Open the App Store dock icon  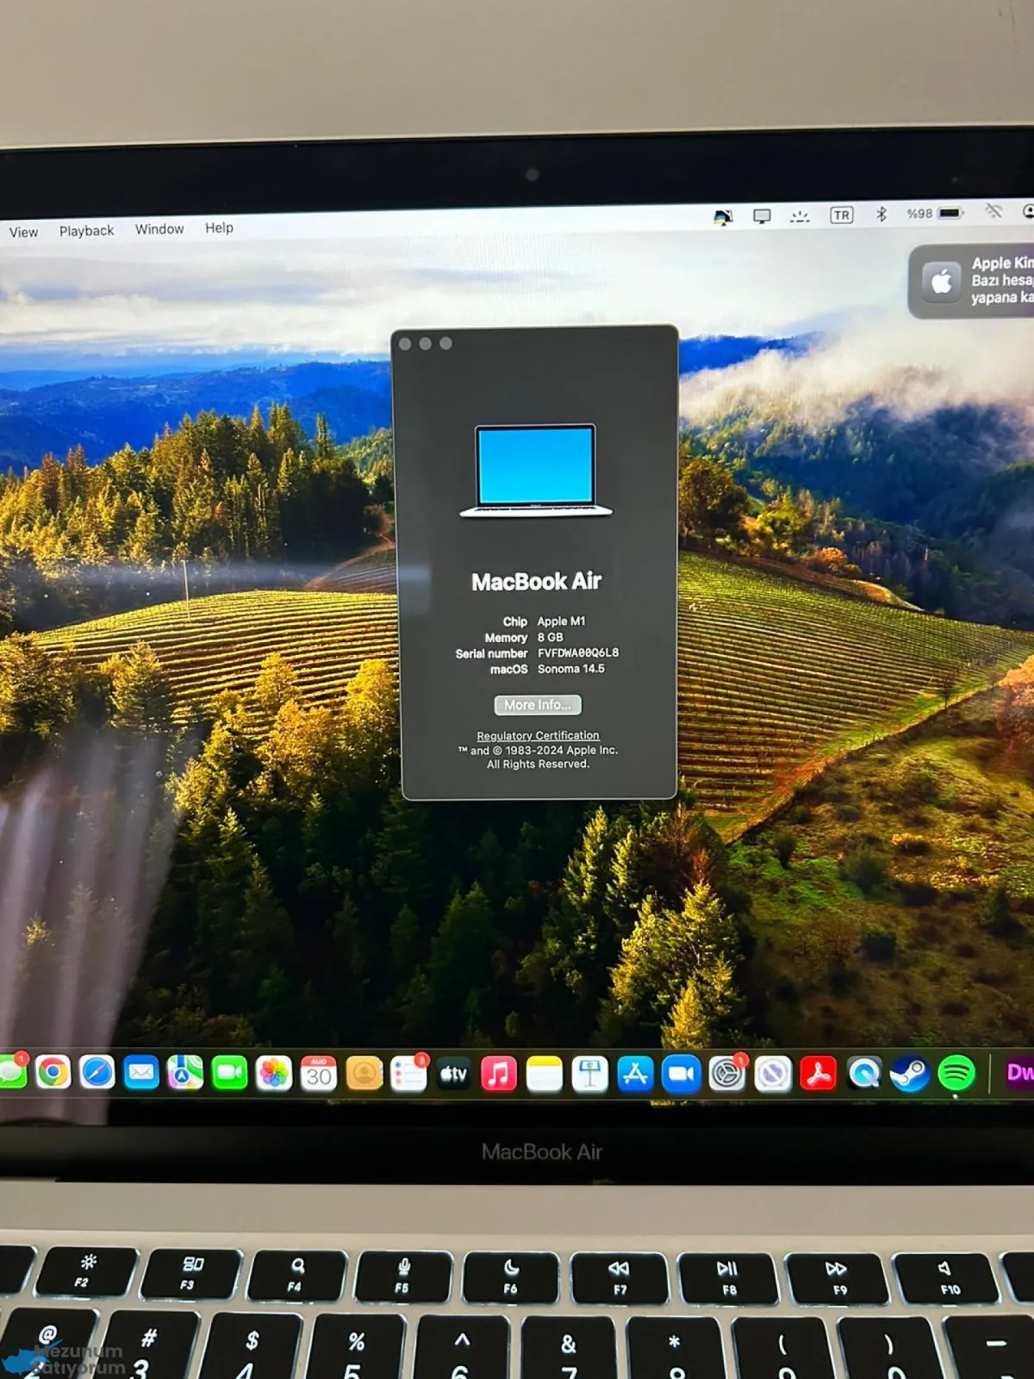(635, 1075)
